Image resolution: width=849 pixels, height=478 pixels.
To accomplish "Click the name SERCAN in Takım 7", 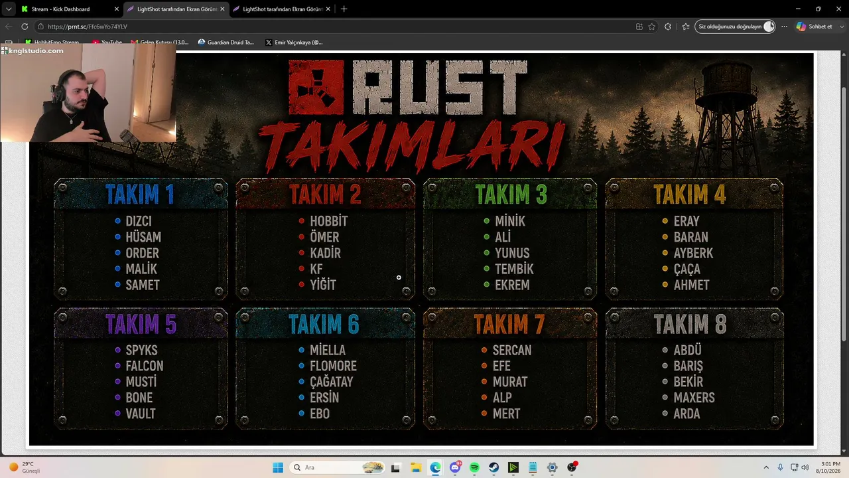I will tap(512, 350).
